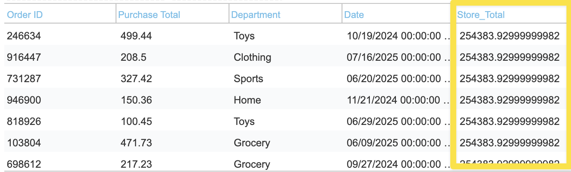Click the 11/21/2024 date cell
The width and height of the screenshot is (571, 172).
[x=394, y=100]
